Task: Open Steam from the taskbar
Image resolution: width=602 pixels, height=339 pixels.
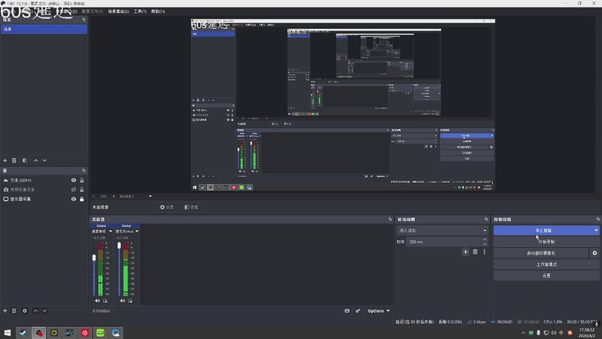Action: pos(23,332)
